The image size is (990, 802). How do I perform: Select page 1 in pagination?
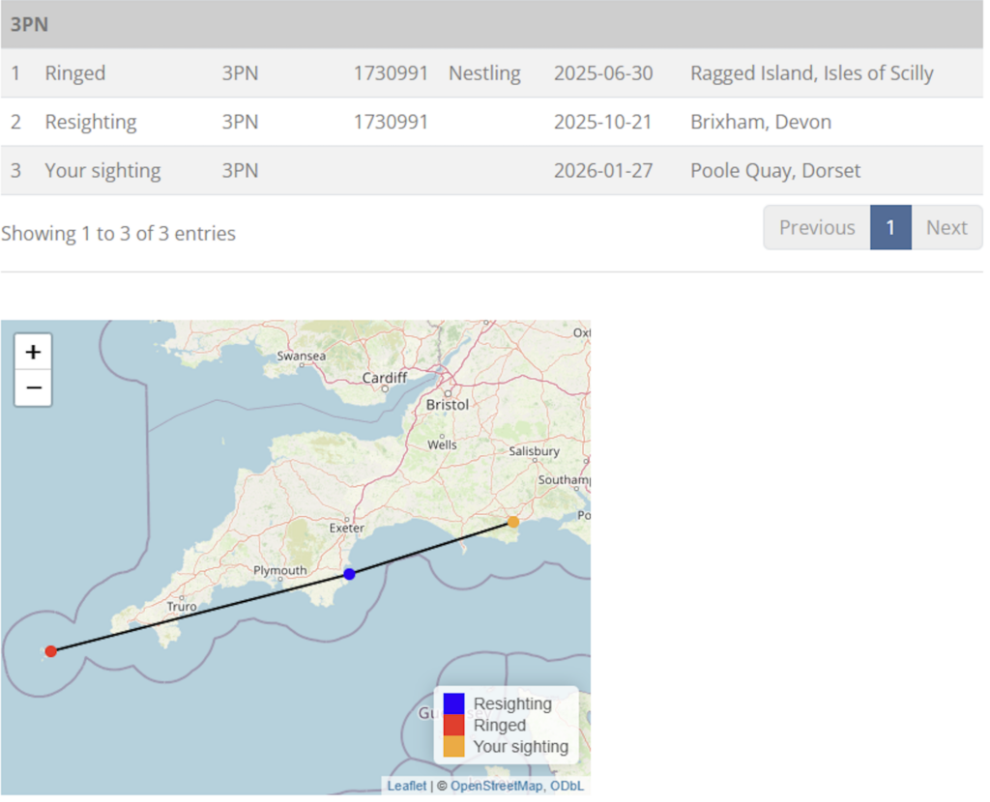coord(890,228)
